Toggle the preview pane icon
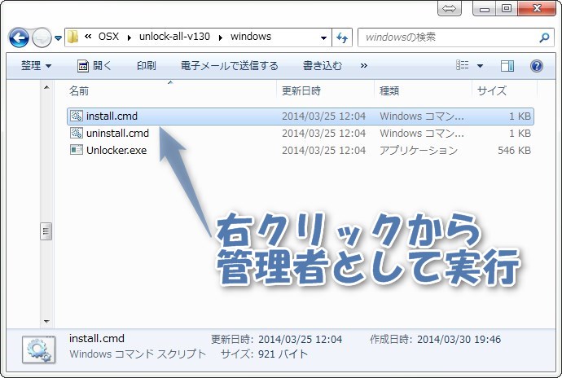Screen dimensions: 562x378 pyautogui.click(x=507, y=66)
